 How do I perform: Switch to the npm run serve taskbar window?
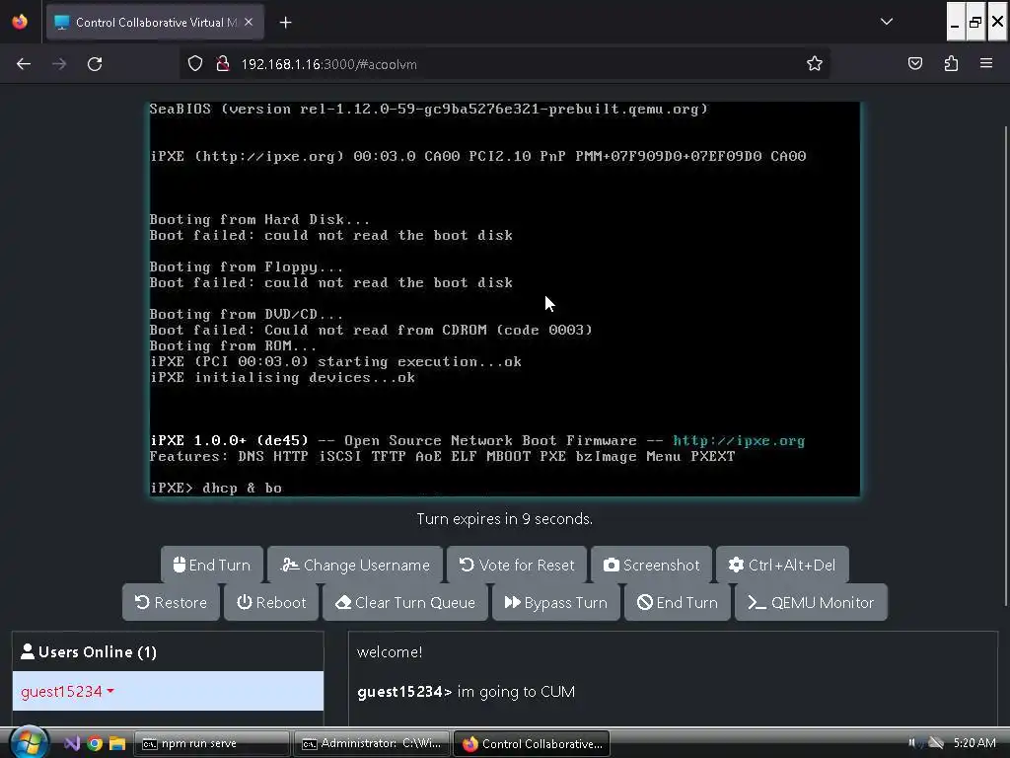coord(211,743)
